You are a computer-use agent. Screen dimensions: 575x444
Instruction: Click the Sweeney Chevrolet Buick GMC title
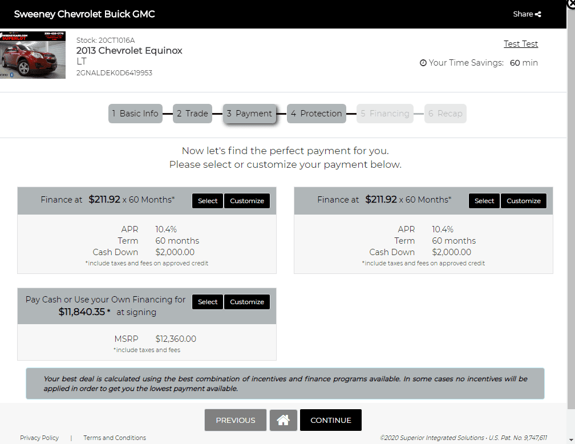84,14
